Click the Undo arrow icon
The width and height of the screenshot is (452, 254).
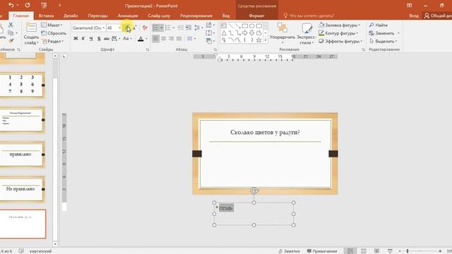(x=11, y=5)
